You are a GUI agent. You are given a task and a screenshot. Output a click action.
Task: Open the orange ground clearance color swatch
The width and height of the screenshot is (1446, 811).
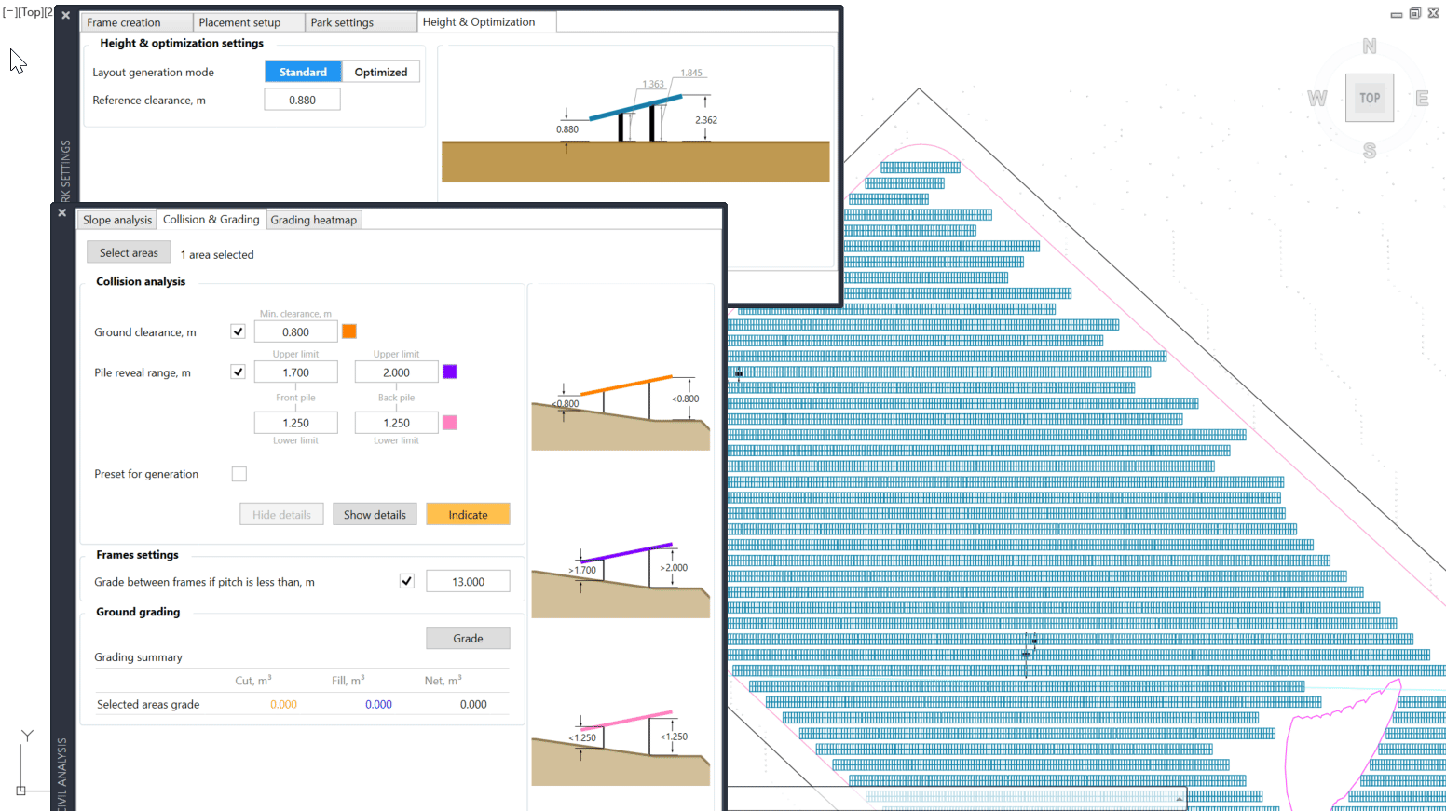coord(349,331)
